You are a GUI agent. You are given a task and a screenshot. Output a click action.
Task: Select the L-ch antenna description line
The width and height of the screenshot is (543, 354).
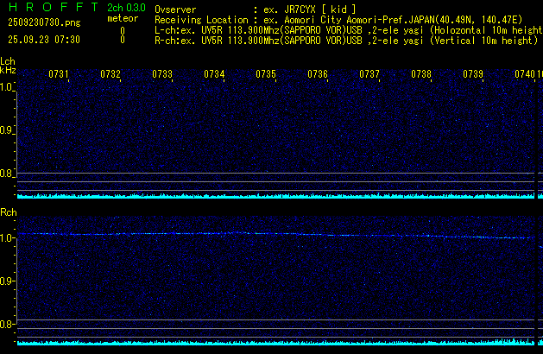(345, 29)
